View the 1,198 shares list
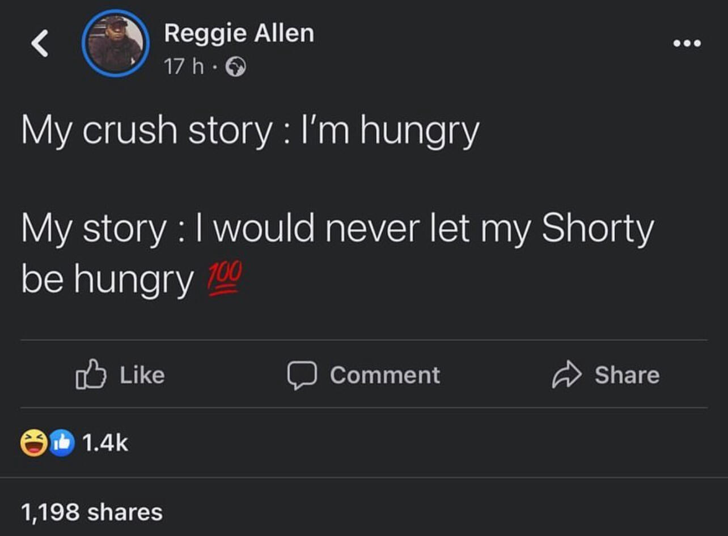The height and width of the screenshot is (536, 728). (x=92, y=512)
